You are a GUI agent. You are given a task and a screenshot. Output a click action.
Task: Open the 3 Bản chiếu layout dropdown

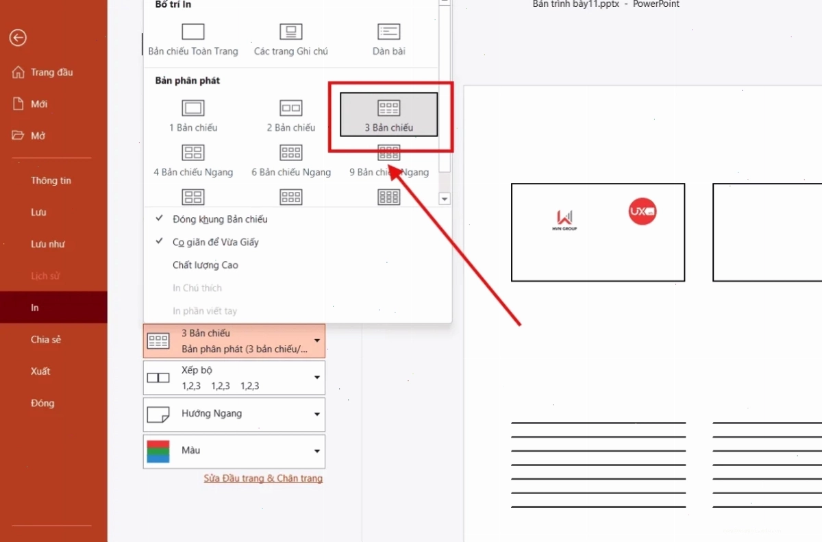pos(234,341)
